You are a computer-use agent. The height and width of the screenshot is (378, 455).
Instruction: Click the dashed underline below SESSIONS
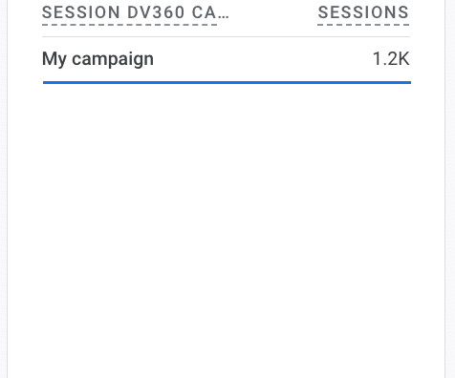tap(363, 24)
